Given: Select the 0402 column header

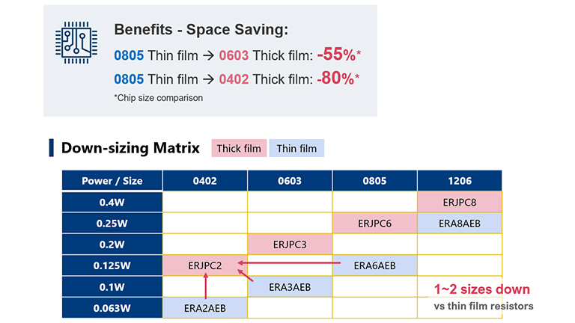Looking at the screenshot, I should coord(205,180).
